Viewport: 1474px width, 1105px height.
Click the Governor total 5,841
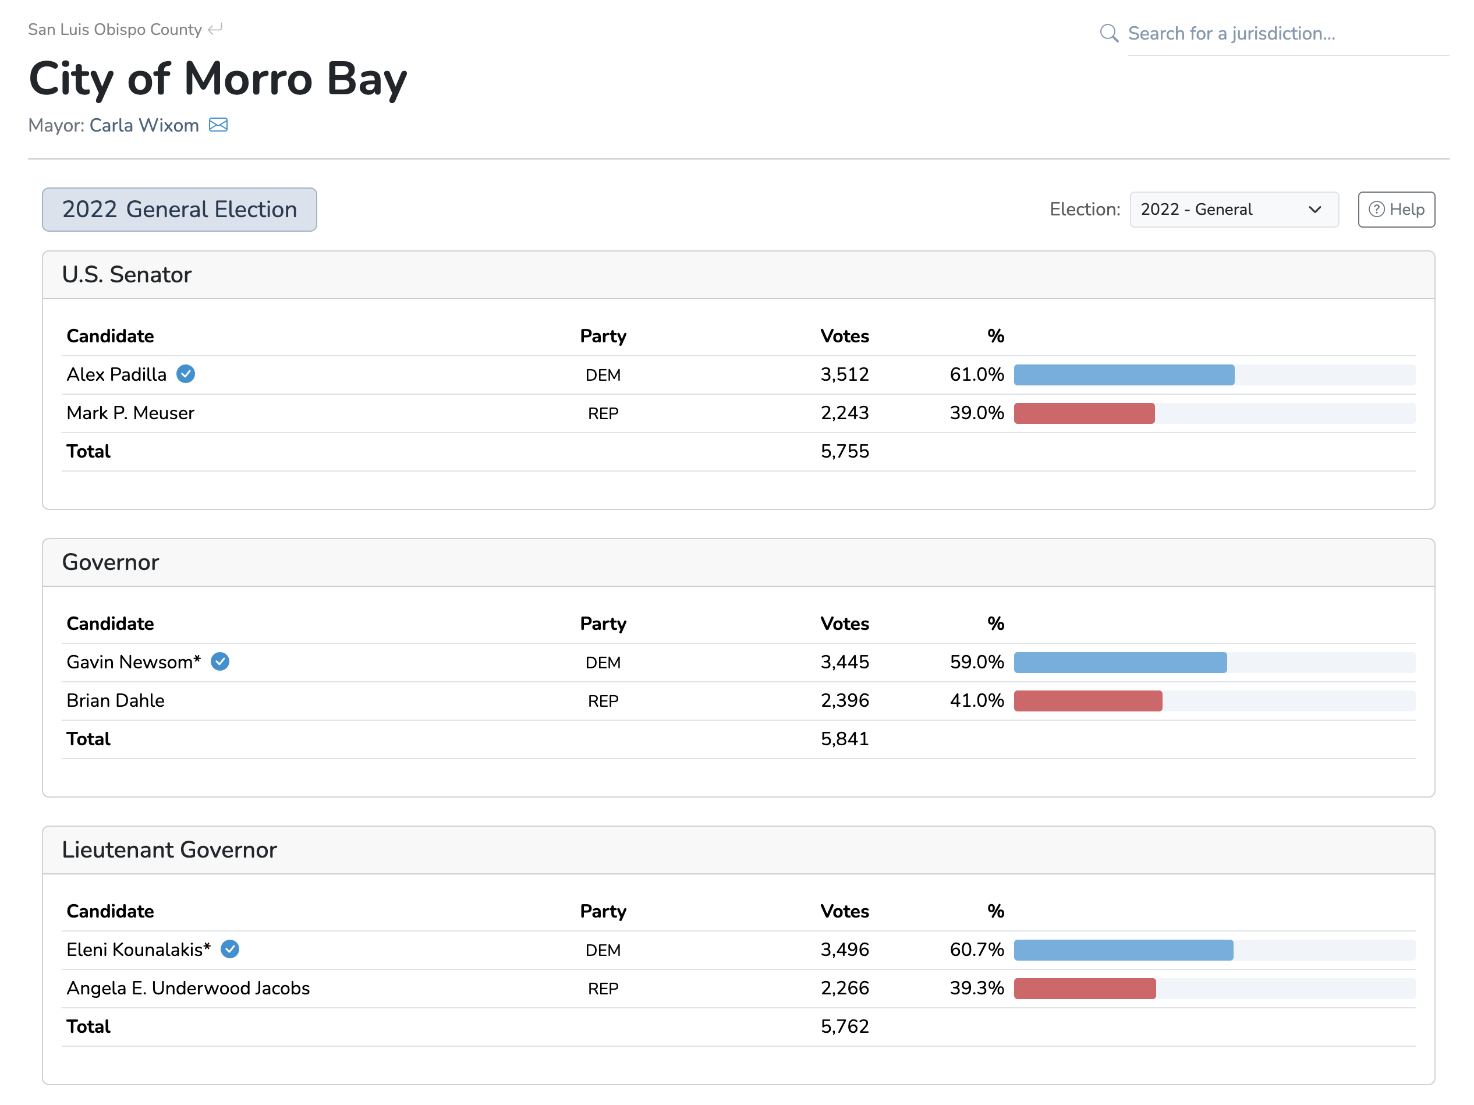click(x=844, y=739)
